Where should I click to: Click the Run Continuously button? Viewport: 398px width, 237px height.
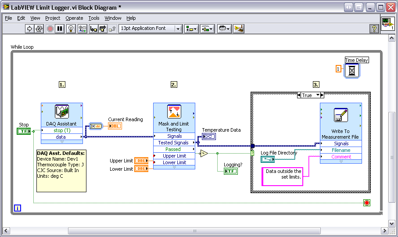tap(39, 29)
